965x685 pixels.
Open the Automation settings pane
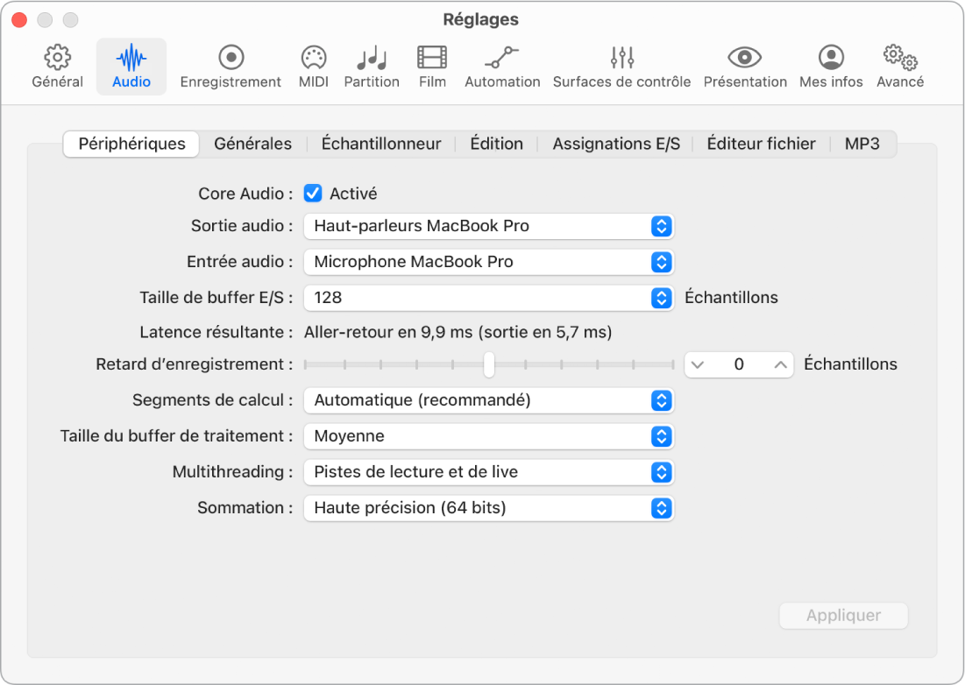tap(501, 66)
